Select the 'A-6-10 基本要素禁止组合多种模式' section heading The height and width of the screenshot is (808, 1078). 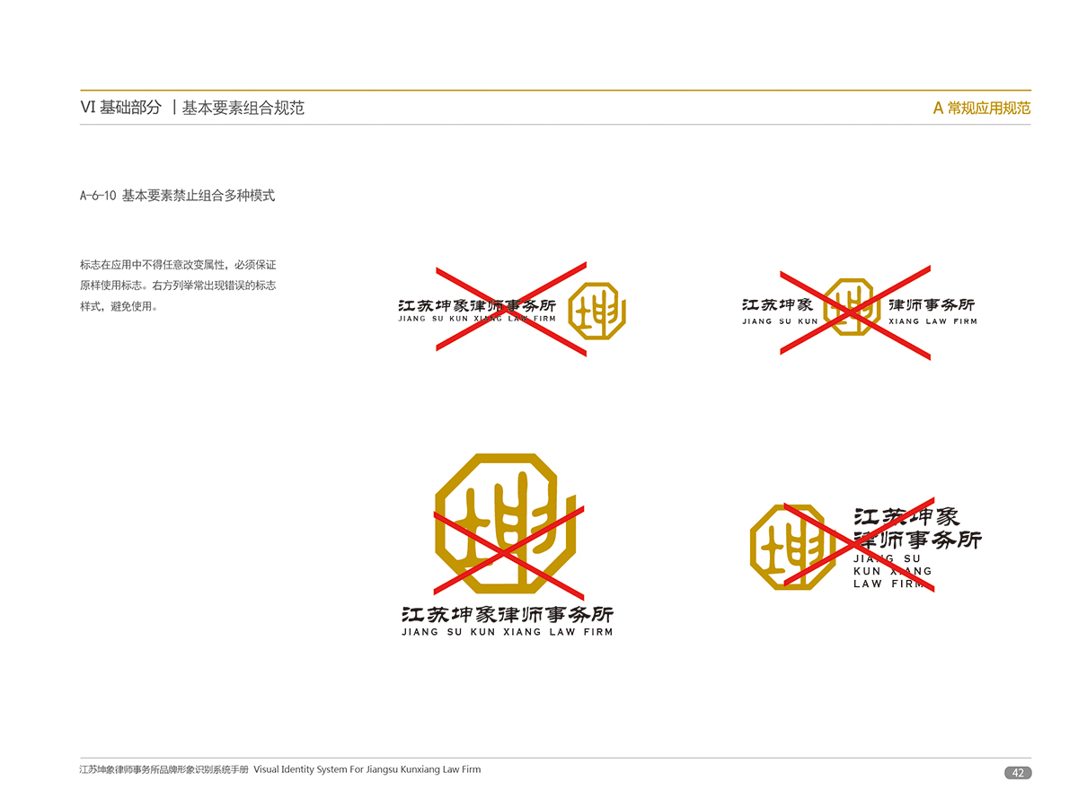(x=177, y=196)
